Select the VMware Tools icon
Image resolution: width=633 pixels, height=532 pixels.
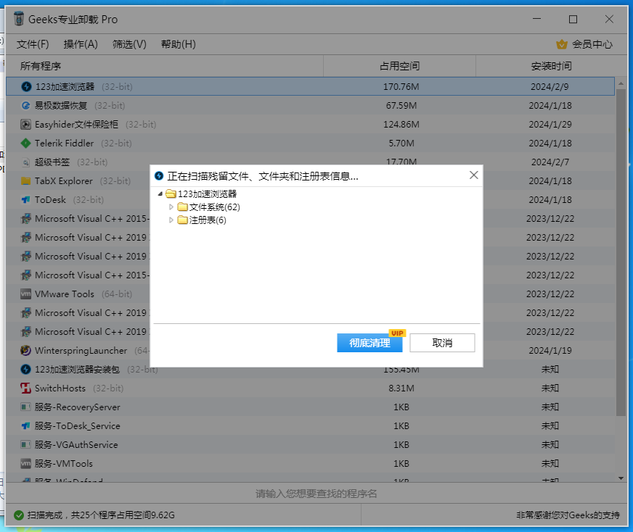click(x=26, y=294)
